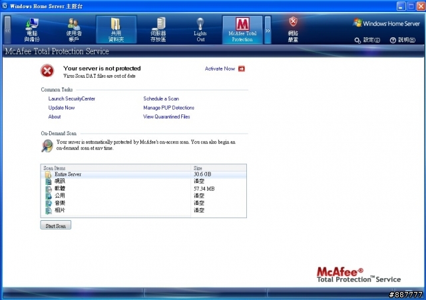
Task: Open Settings (設定) in the top right
Action: coord(367,40)
